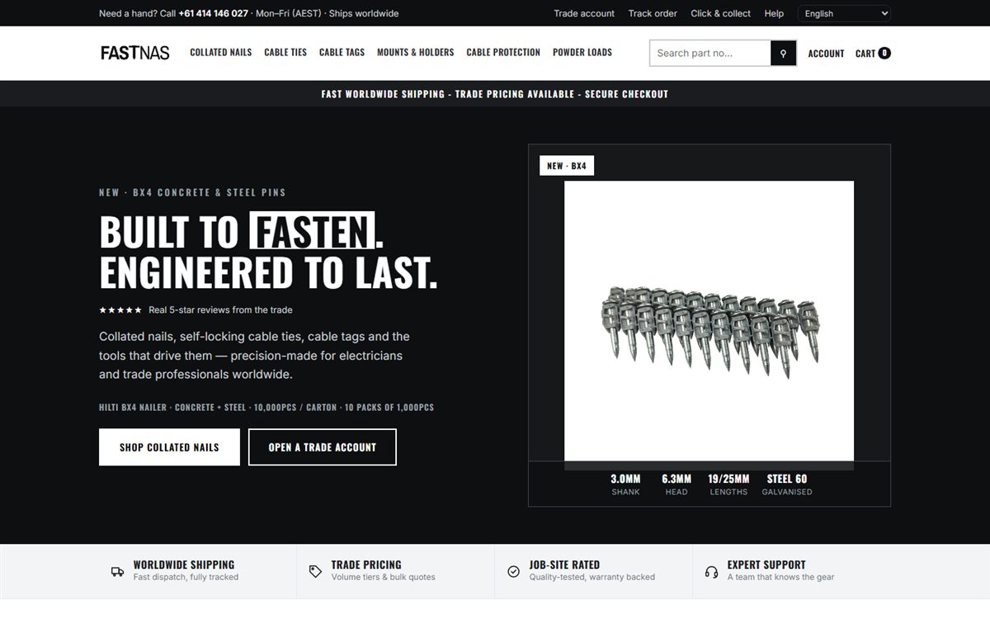990x619 pixels.
Task: Click 'NEW · BX4 CONCRETE & STEEL PINS' eyebrow text
Action: [x=192, y=192]
